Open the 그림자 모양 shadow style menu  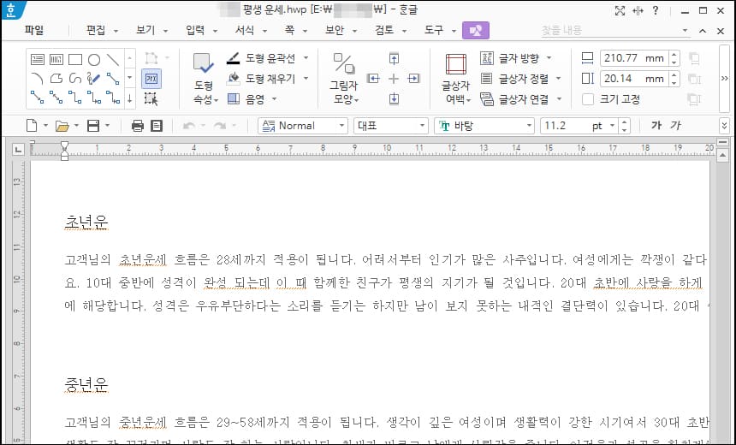click(x=345, y=79)
